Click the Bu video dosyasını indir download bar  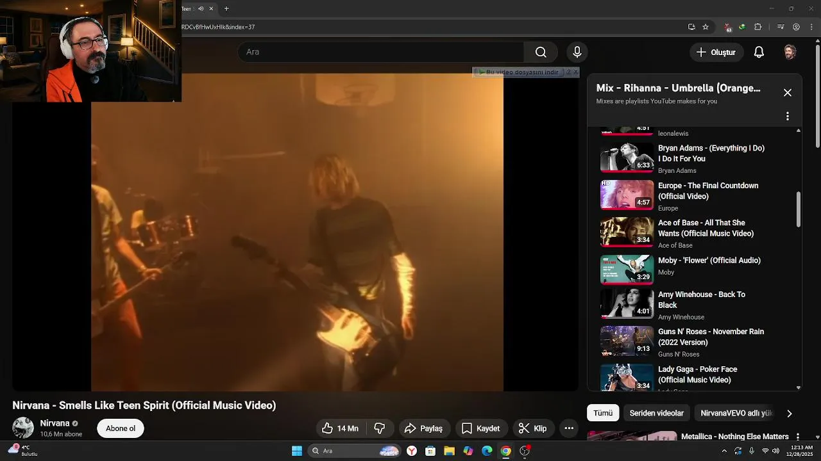[520, 72]
